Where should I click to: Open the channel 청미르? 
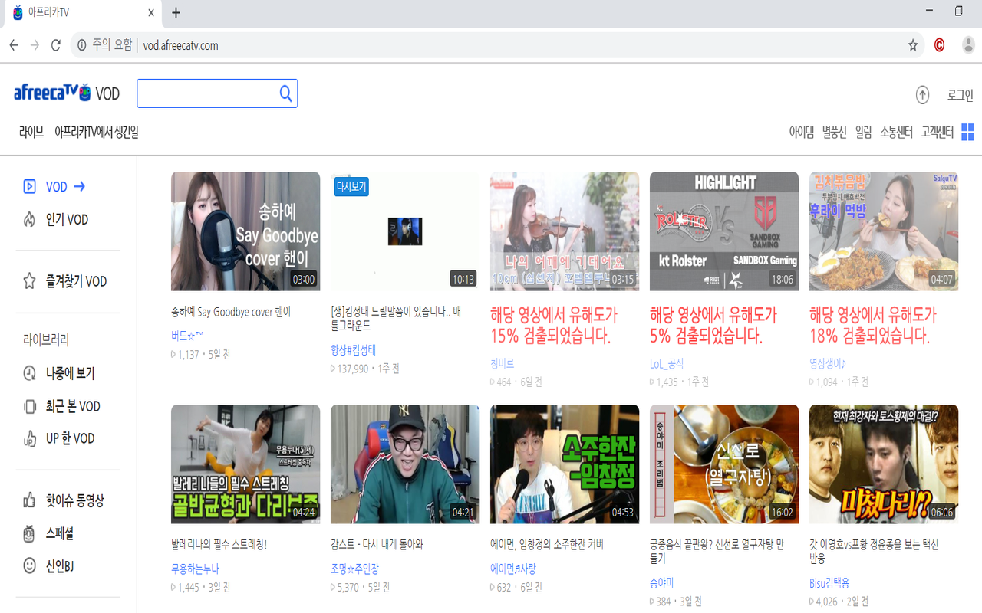click(x=503, y=363)
